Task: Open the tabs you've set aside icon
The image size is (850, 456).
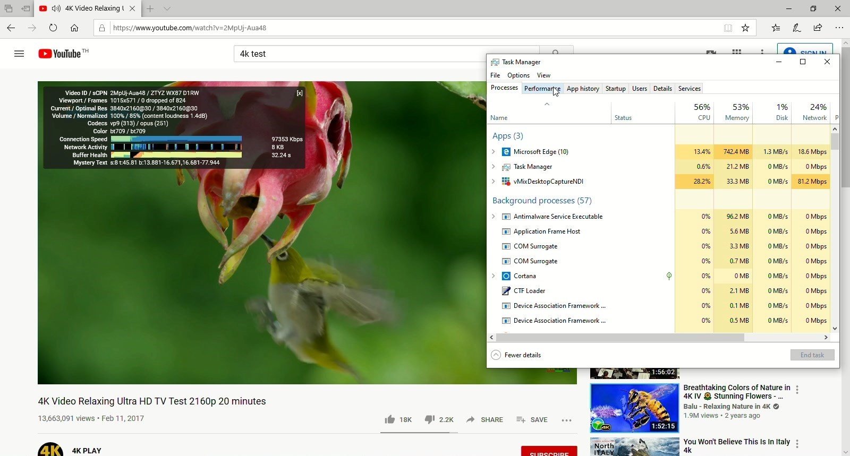Action: pyautogui.click(x=8, y=8)
